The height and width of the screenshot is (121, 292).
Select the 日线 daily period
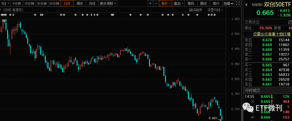click(67, 4)
